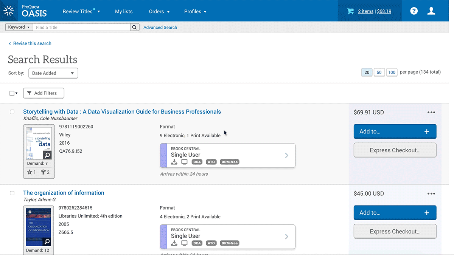Click download icon in Storytelling Single User card

174,162
